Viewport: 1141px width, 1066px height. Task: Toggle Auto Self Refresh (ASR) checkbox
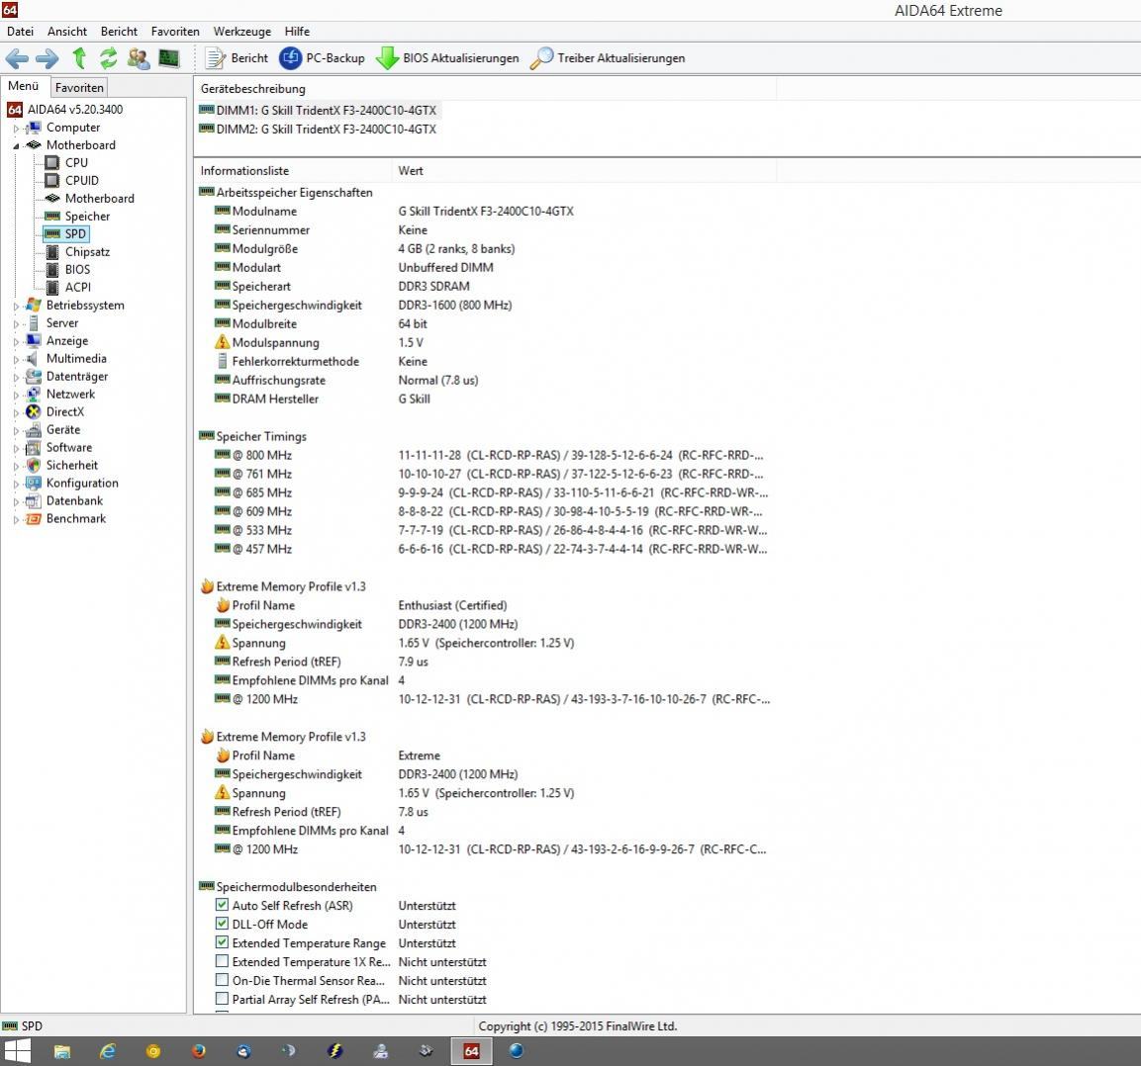222,905
